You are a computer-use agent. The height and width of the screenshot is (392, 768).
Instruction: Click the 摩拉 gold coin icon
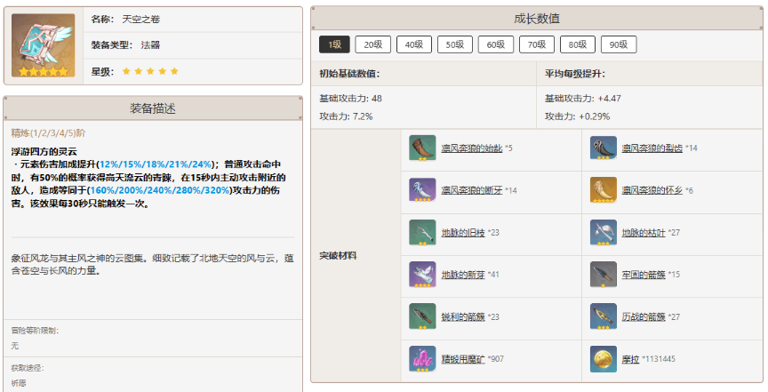click(x=604, y=359)
